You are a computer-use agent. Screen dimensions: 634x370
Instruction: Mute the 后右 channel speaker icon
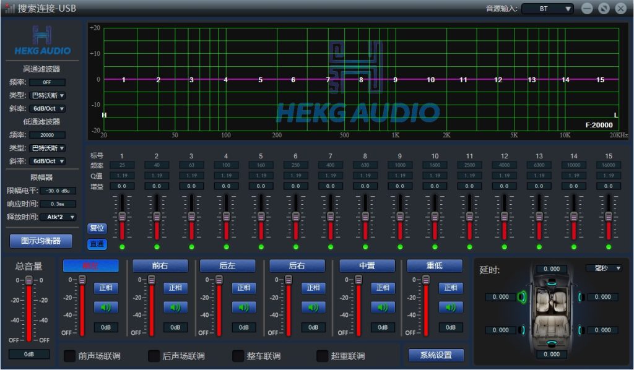coord(313,308)
